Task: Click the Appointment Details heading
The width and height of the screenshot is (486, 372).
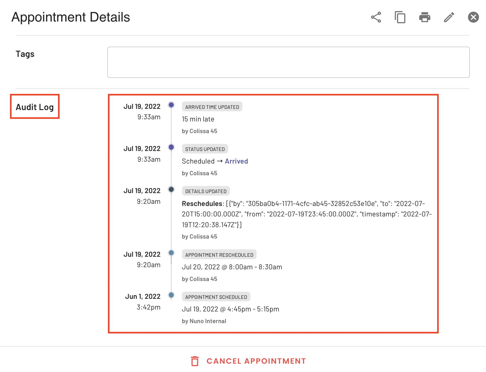Action: coord(71,17)
